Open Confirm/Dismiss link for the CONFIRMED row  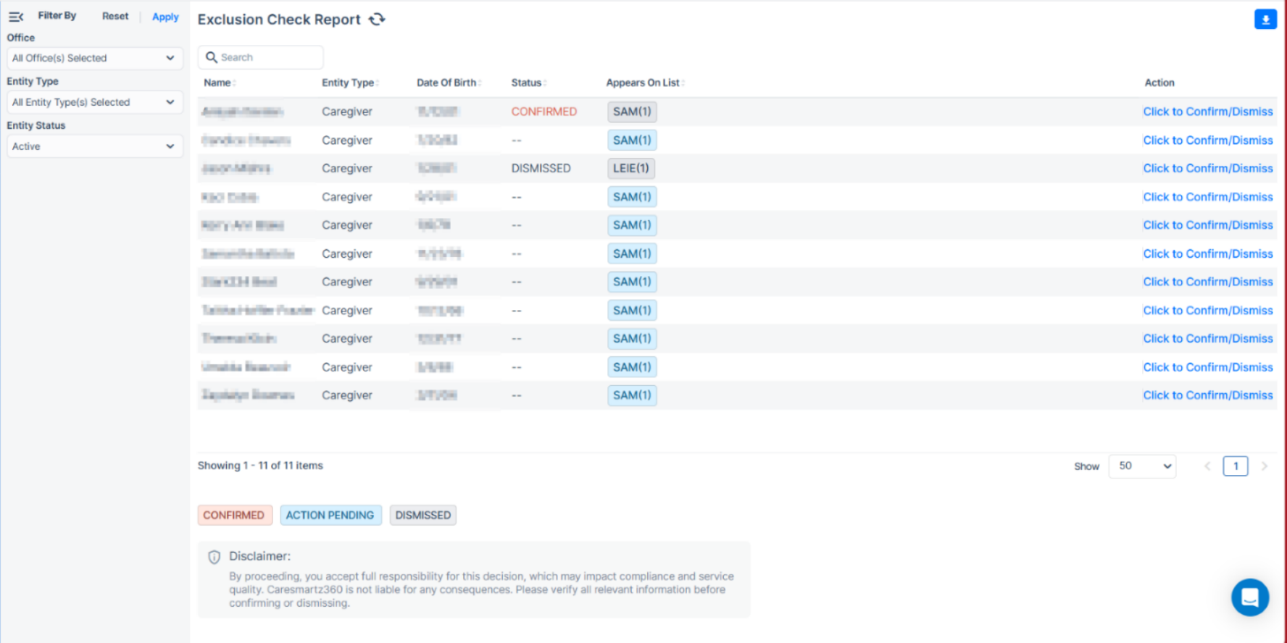tap(1208, 112)
